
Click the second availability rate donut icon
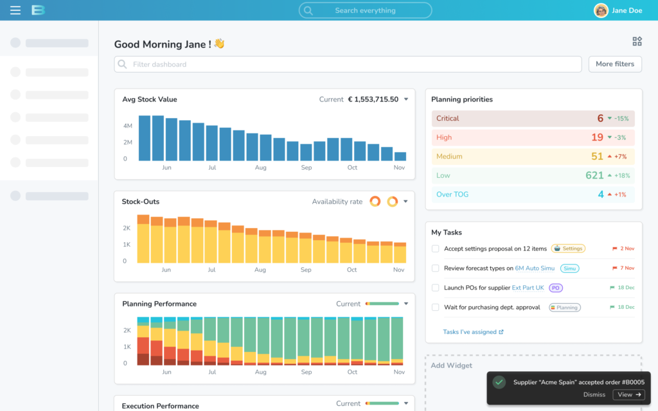tap(392, 202)
